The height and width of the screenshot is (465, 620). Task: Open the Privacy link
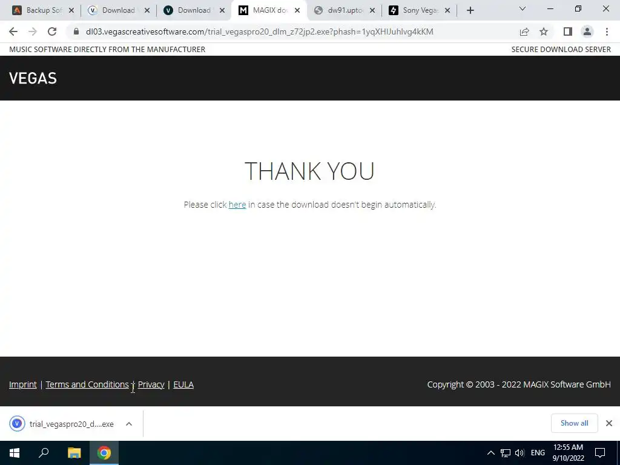(151, 384)
